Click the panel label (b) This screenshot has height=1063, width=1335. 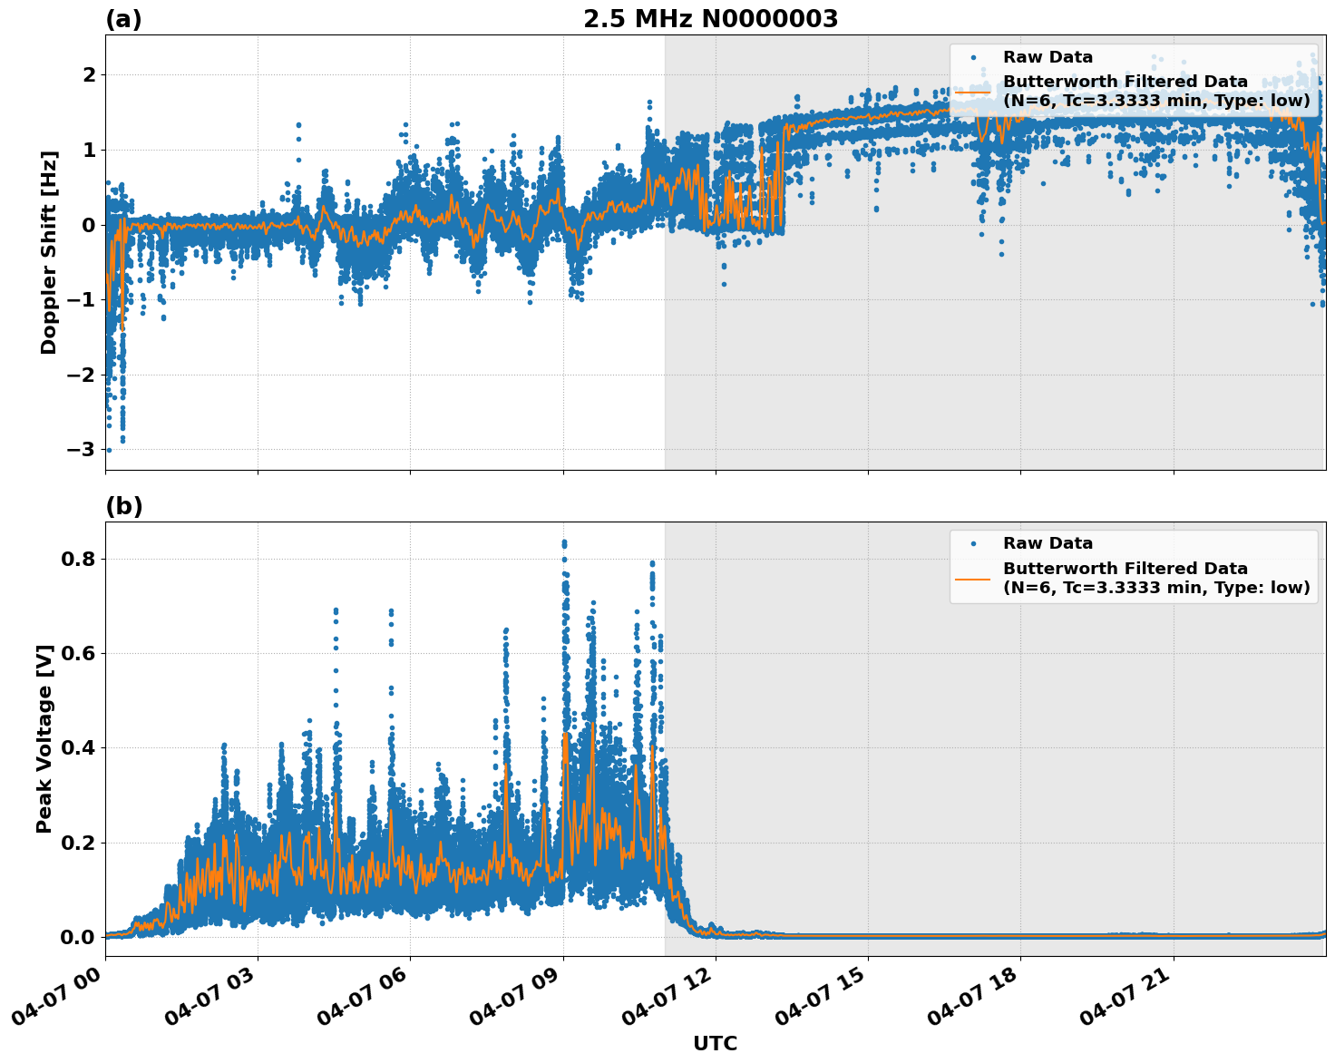click(x=123, y=505)
